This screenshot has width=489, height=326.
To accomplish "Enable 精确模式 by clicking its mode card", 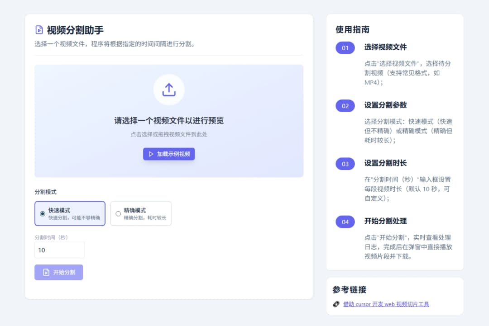I will (x=141, y=213).
